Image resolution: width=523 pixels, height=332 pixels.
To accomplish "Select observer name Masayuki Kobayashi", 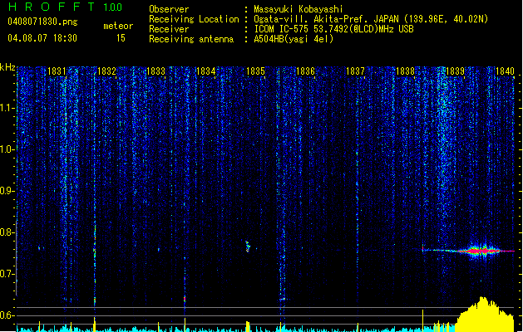I will [299, 9].
